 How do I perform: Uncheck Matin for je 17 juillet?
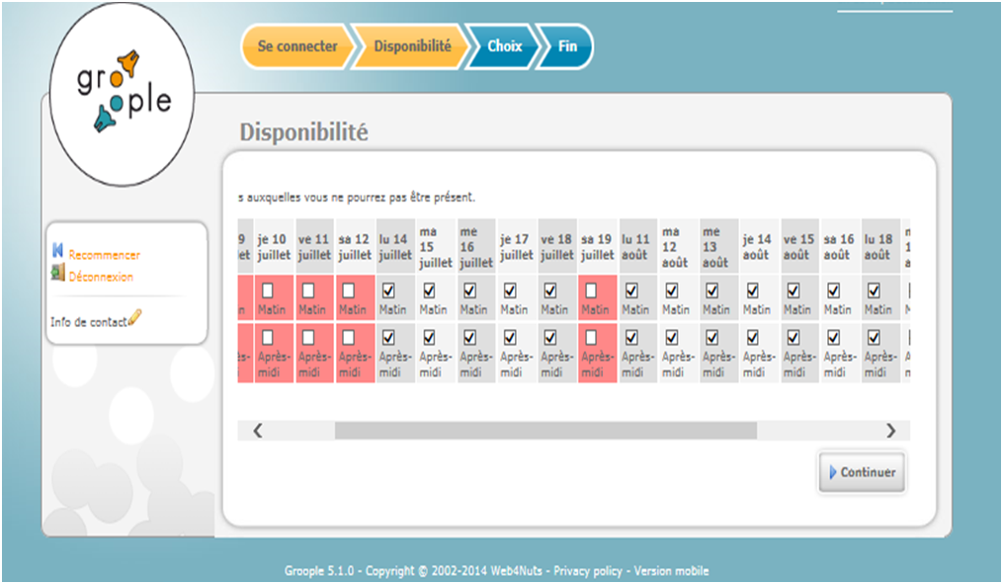pyautogui.click(x=510, y=291)
